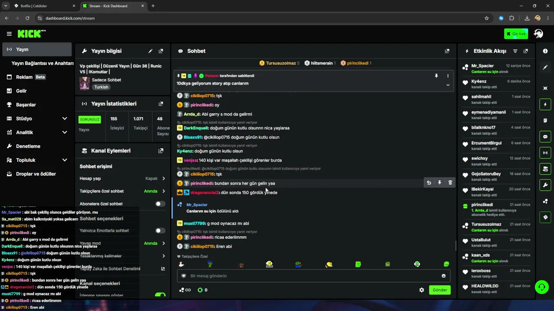Expand the pinned message chevron
The height and width of the screenshot is (311, 554).
coord(448,85)
